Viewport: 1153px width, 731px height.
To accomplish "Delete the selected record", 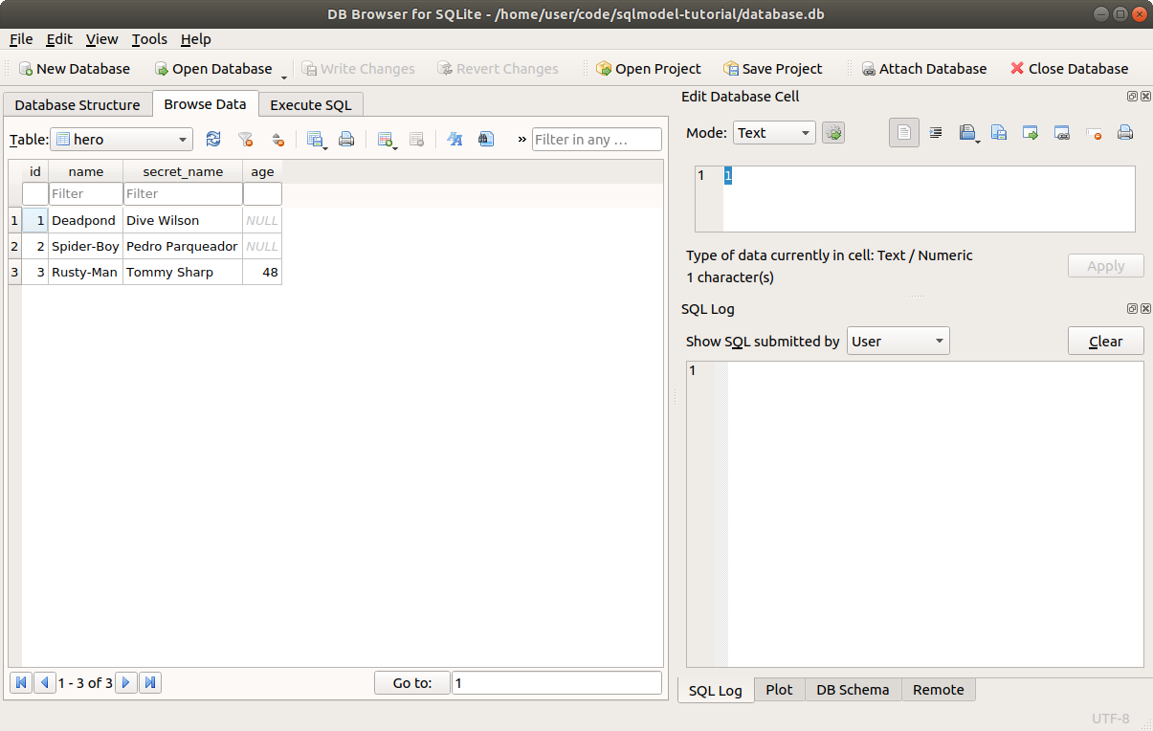I will 416,140.
